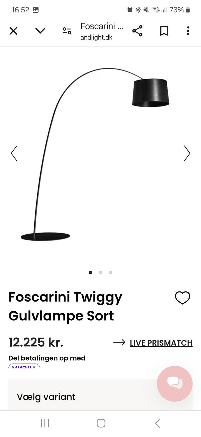Open the pink live chat bubble
Viewport: 201px width, 437px height.
click(175, 383)
